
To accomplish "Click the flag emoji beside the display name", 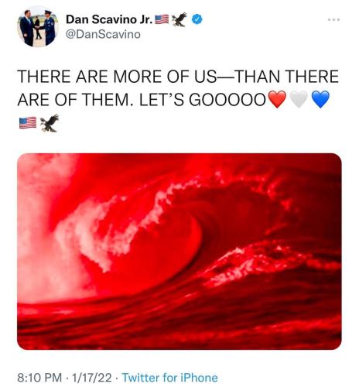I will pos(162,19).
